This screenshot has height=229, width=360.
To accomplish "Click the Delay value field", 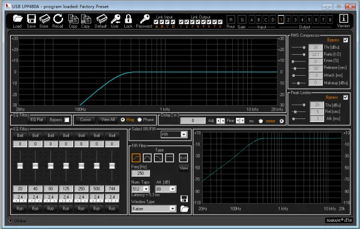I will (193, 120).
